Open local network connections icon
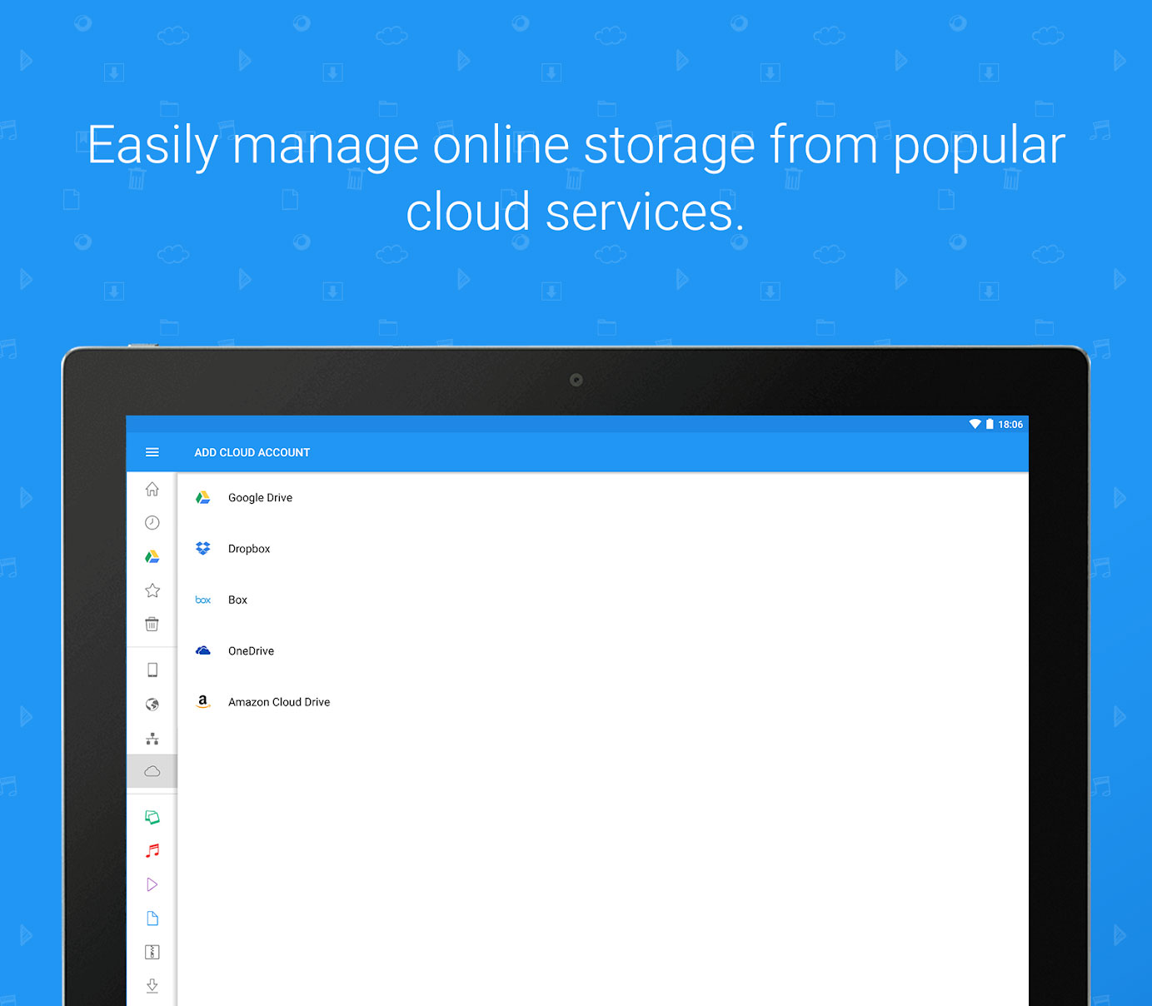 click(x=152, y=739)
